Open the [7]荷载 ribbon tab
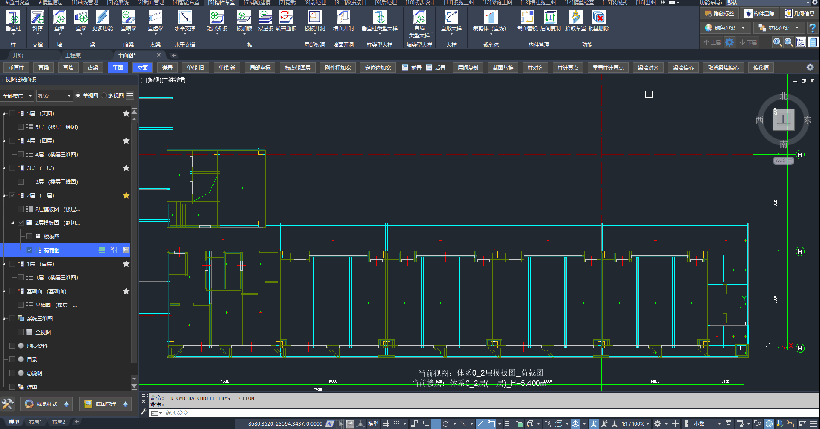Viewport: 820px width, 429px height. pyautogui.click(x=287, y=3)
